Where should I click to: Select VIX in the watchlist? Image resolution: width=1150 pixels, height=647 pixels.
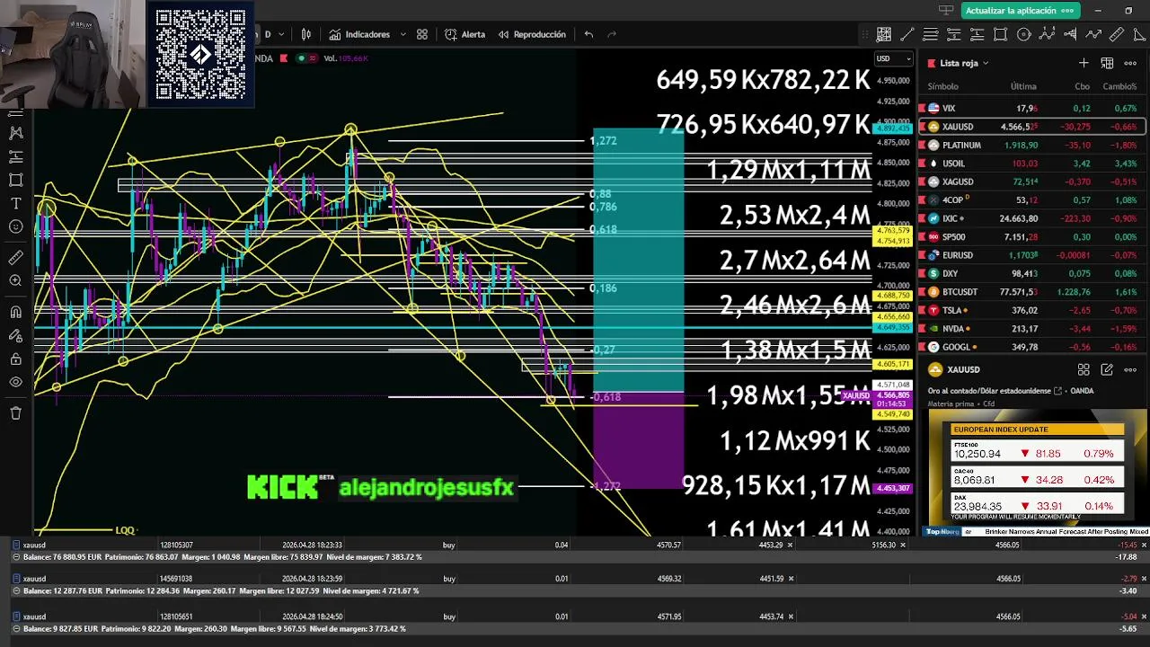click(1032, 108)
